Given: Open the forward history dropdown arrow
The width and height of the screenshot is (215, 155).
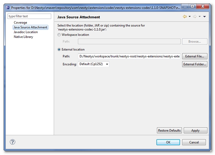Looking at the screenshot, I should [200, 17].
